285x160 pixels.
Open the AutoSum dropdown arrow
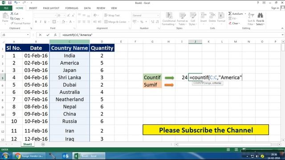coord(245,14)
